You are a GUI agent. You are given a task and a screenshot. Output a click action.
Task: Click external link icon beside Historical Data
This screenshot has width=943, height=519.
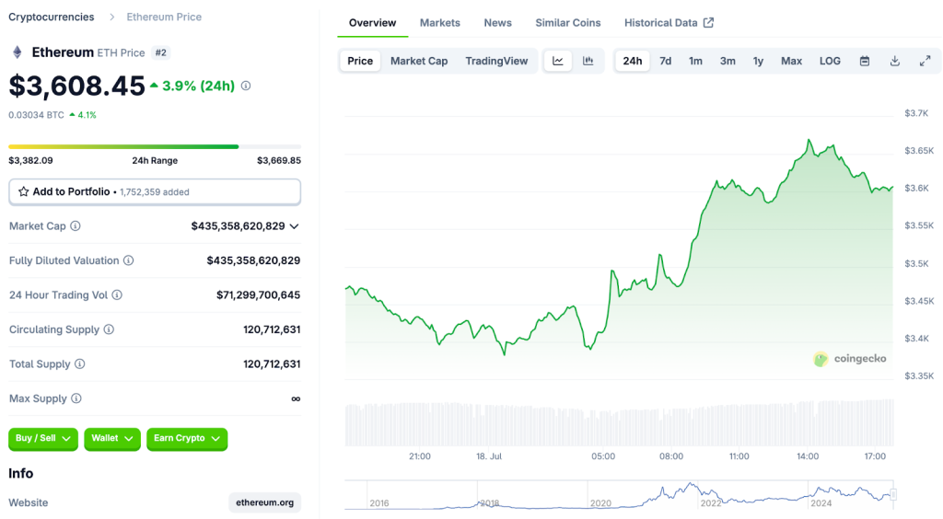708,22
